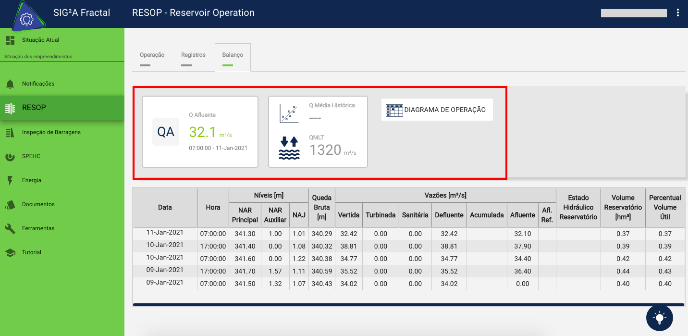Open DIAGRAMA DE OPERAÇÃO button
The height and width of the screenshot is (336, 688).
click(437, 110)
